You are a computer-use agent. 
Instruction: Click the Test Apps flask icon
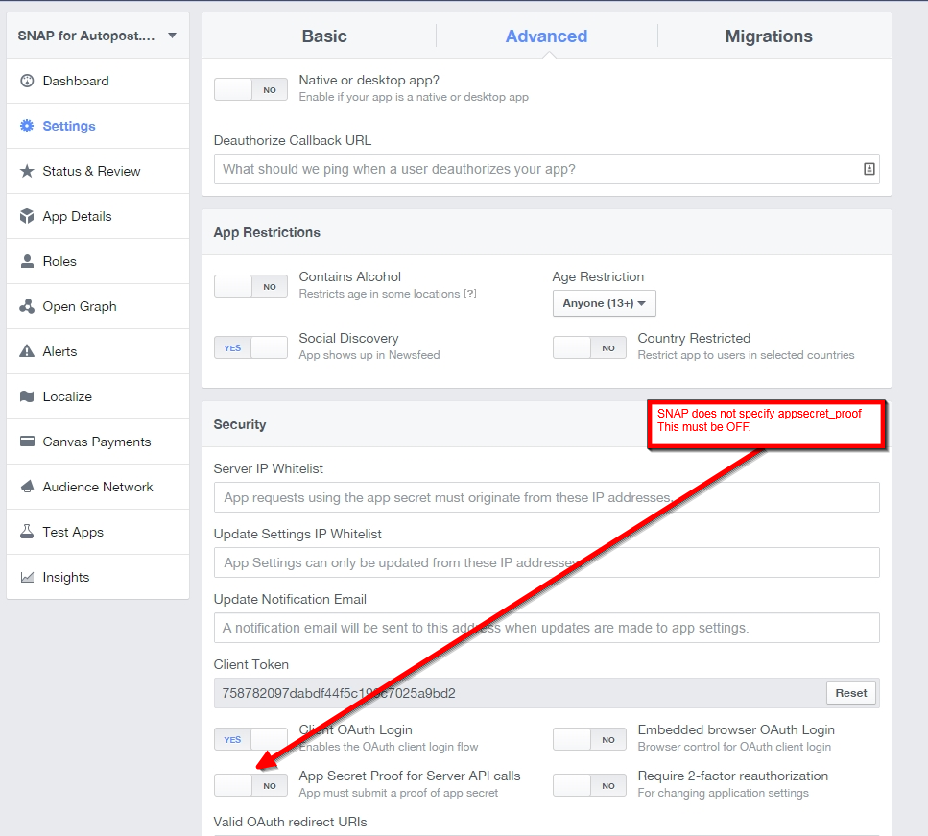pos(27,531)
